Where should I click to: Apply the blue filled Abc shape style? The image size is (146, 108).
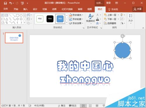[60, 19]
